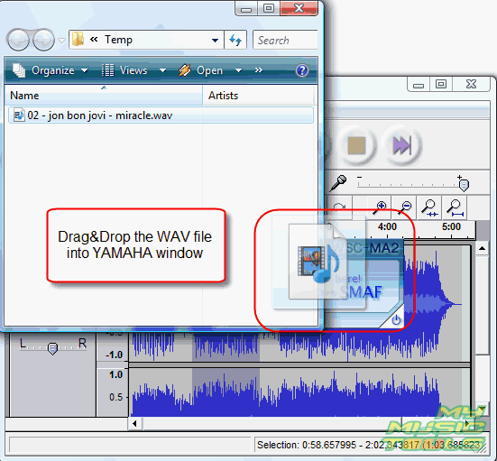Click the Back navigation button in Explorer
The width and height of the screenshot is (497, 461).
point(18,40)
